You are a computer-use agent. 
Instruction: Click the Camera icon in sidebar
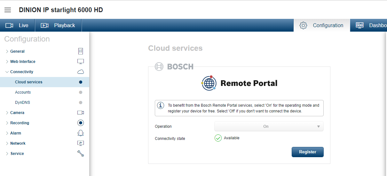[81, 113]
